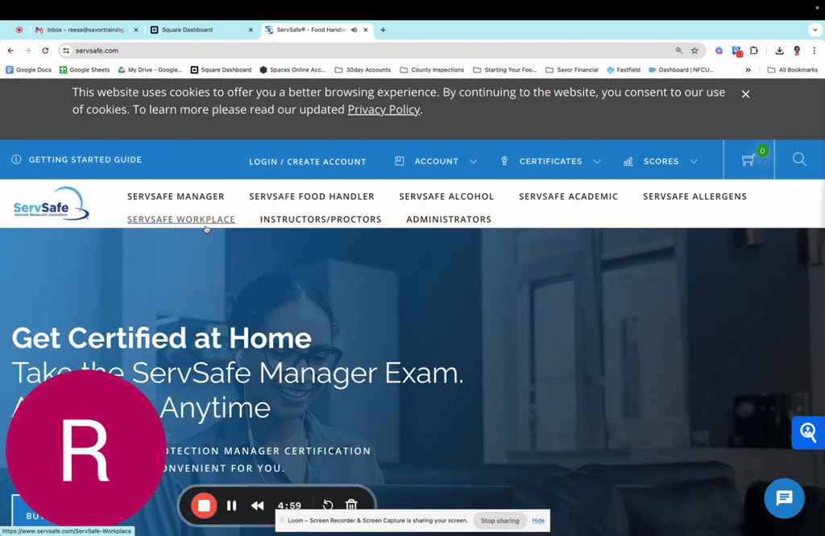825x536 pixels.
Task: Dismiss the cookie notice banner
Action: 745,94
